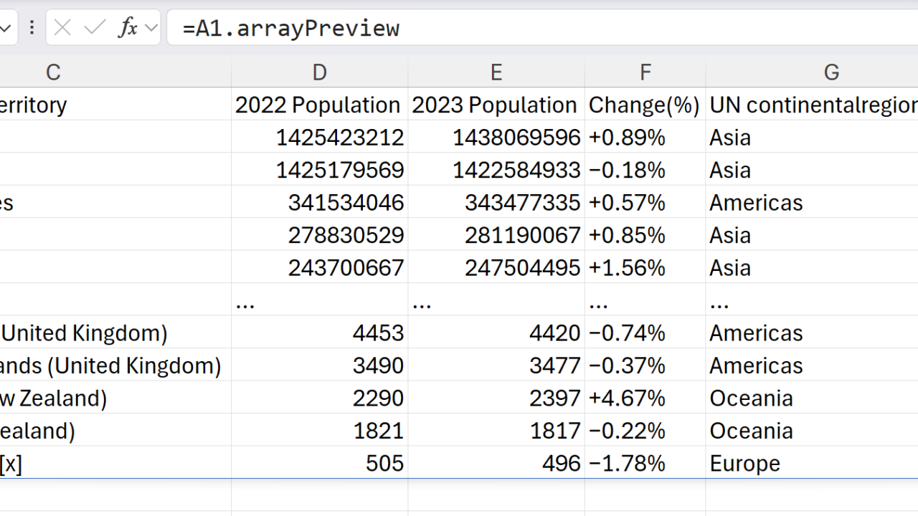Image resolution: width=918 pixels, height=516 pixels.
Task: Select cell containing 1425423212
Action: tap(340, 138)
